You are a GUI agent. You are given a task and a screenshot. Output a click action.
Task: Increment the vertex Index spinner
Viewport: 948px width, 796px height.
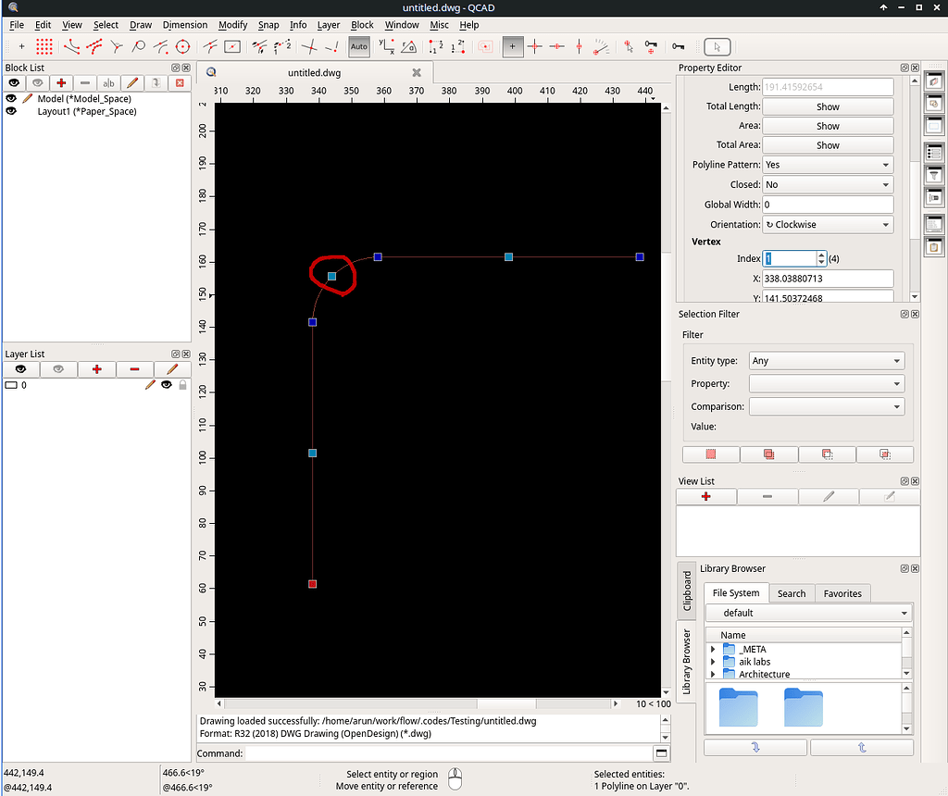(x=821, y=255)
